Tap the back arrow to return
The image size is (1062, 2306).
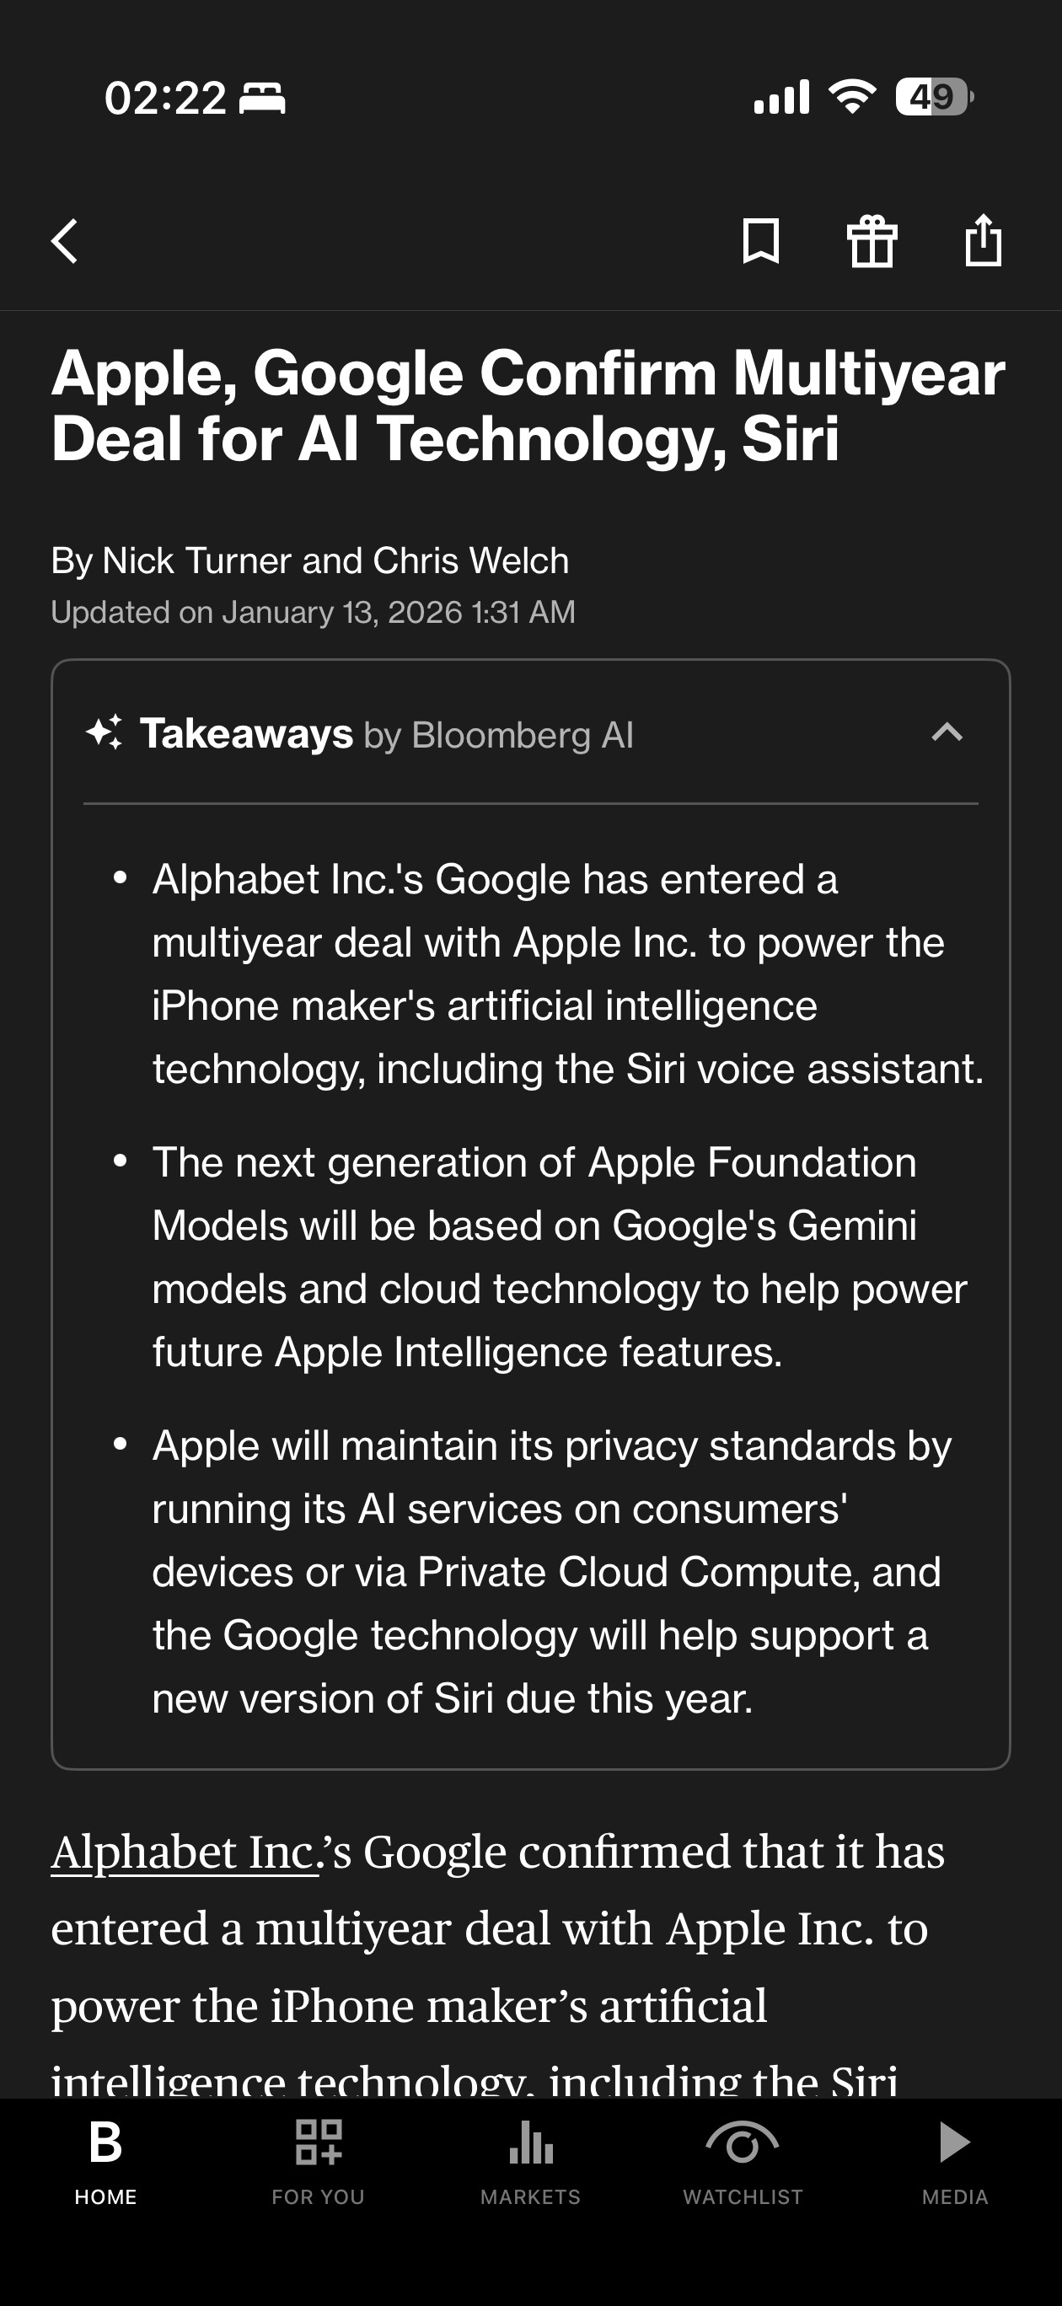pyautogui.click(x=64, y=240)
